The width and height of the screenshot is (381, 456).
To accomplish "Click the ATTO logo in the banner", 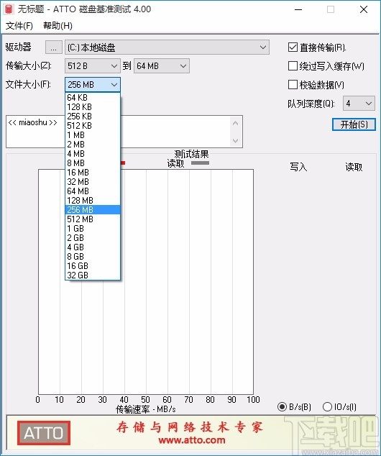I will click(x=44, y=433).
